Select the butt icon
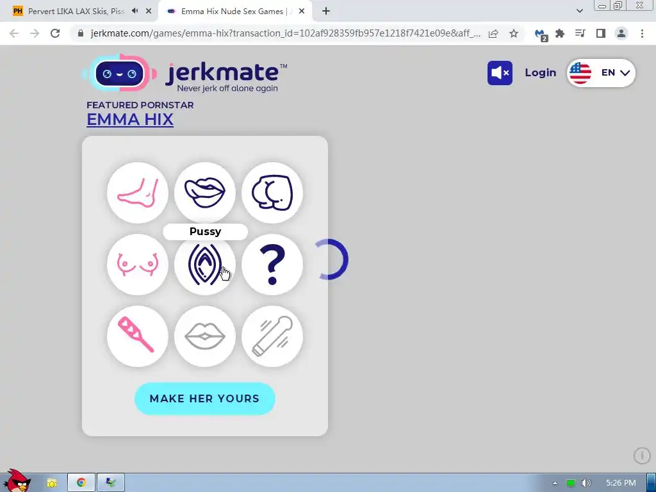Viewport: 656px width, 492px height. pyautogui.click(x=272, y=193)
